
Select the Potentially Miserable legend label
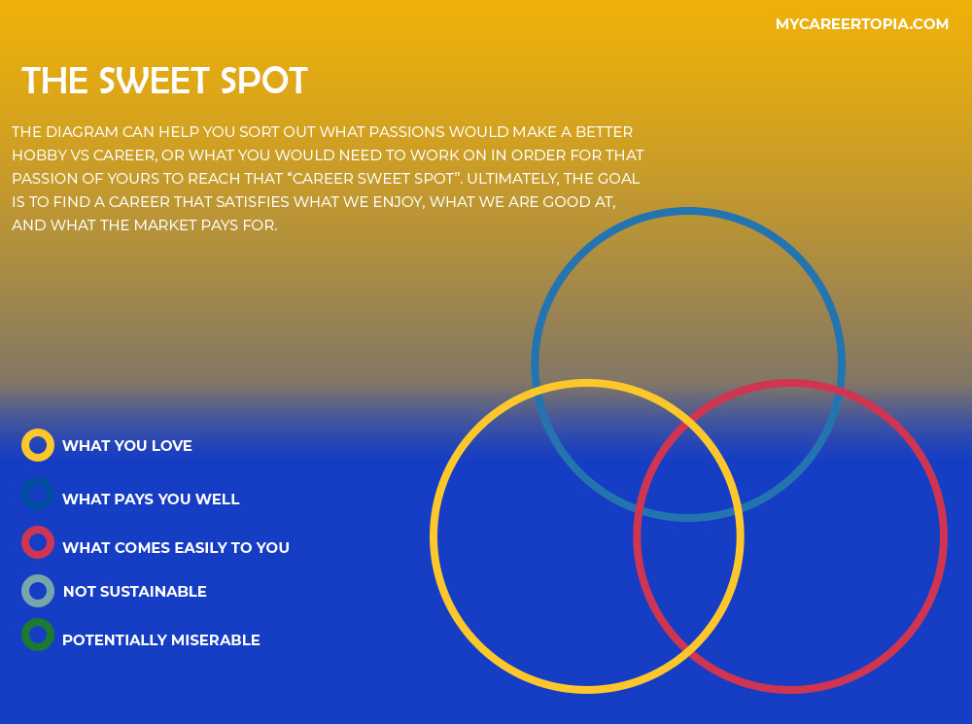click(161, 640)
